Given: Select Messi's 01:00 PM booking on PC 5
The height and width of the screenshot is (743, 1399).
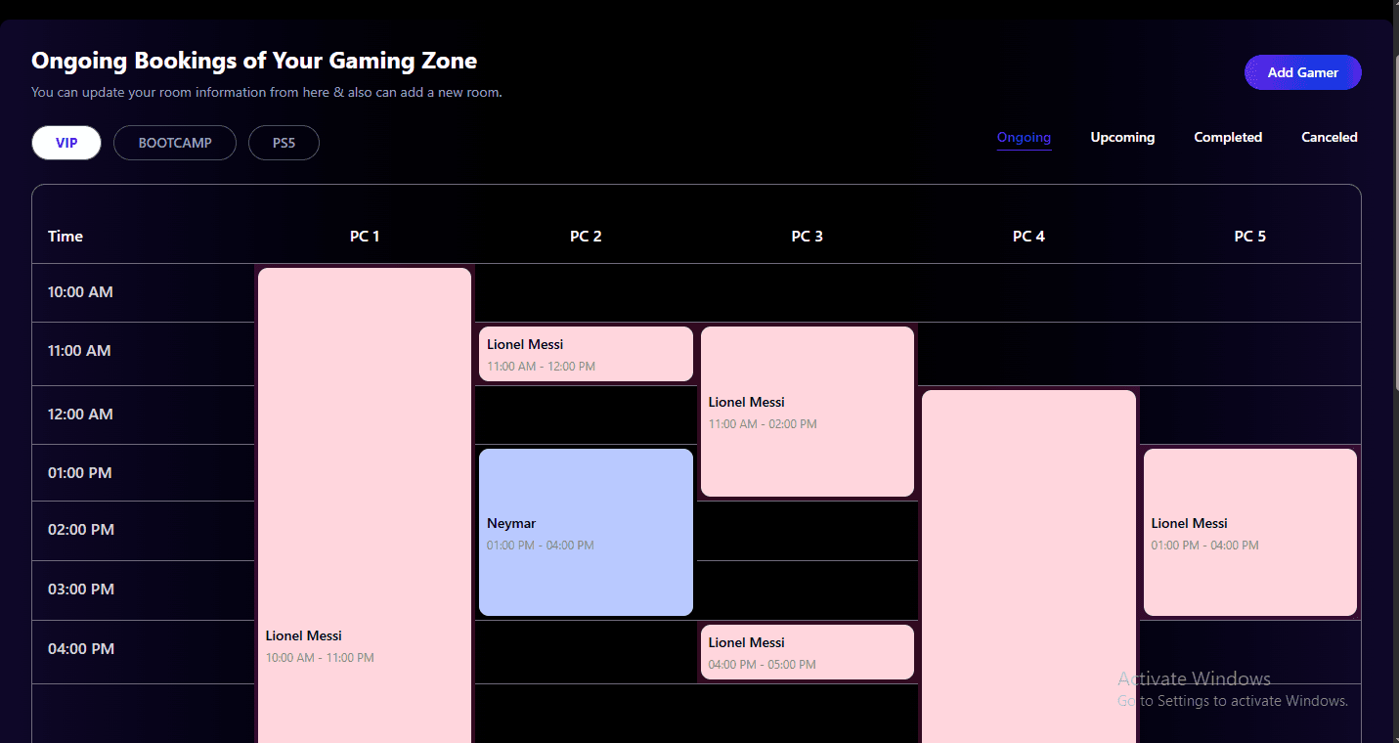Looking at the screenshot, I should point(1249,532).
